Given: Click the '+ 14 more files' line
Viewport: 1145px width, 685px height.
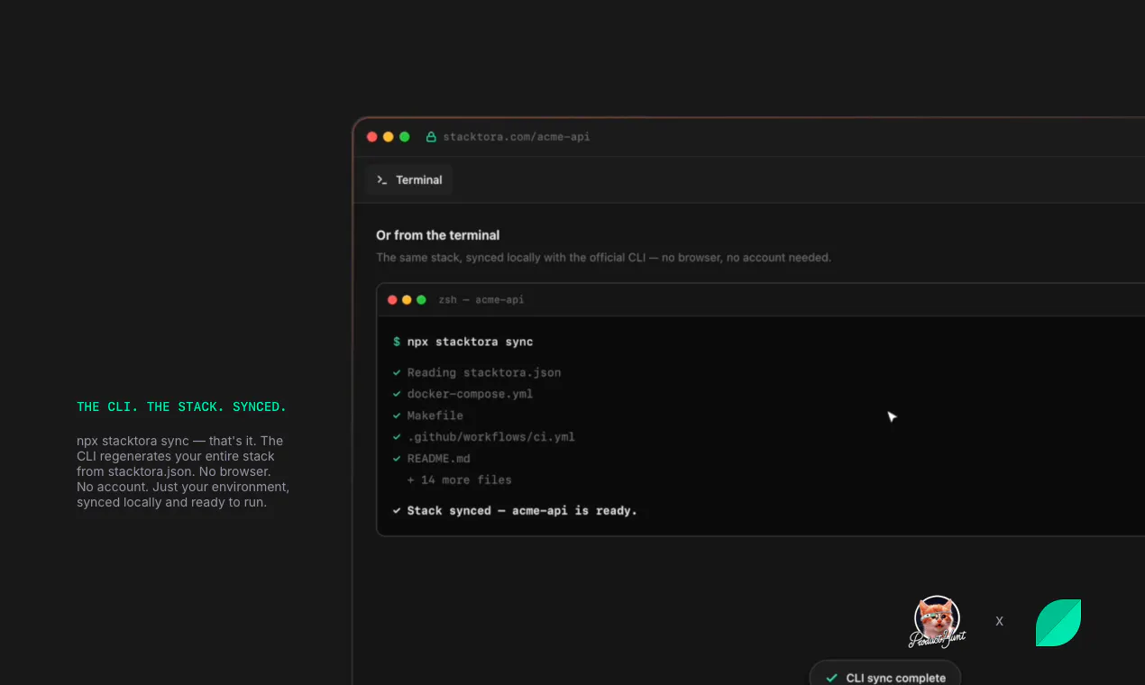Looking at the screenshot, I should click(459, 480).
